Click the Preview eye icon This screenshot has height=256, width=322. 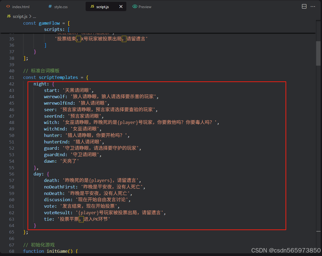click(x=135, y=7)
